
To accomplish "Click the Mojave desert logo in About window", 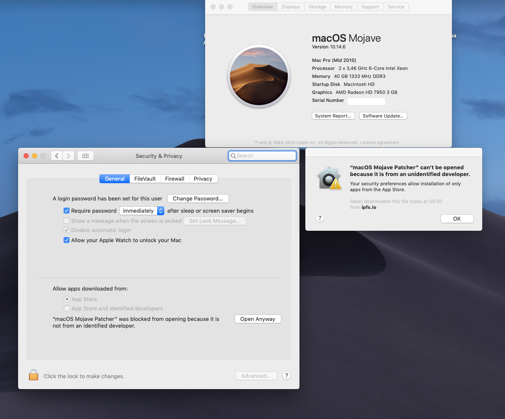I will coord(259,76).
